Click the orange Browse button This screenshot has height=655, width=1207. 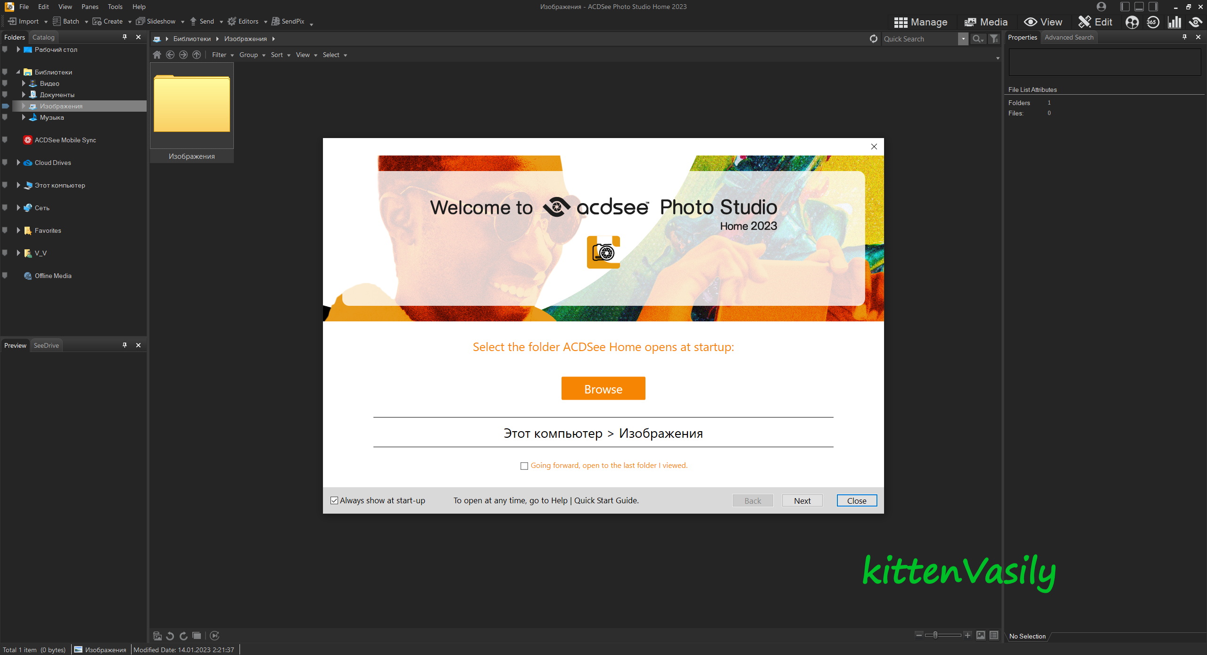click(603, 388)
